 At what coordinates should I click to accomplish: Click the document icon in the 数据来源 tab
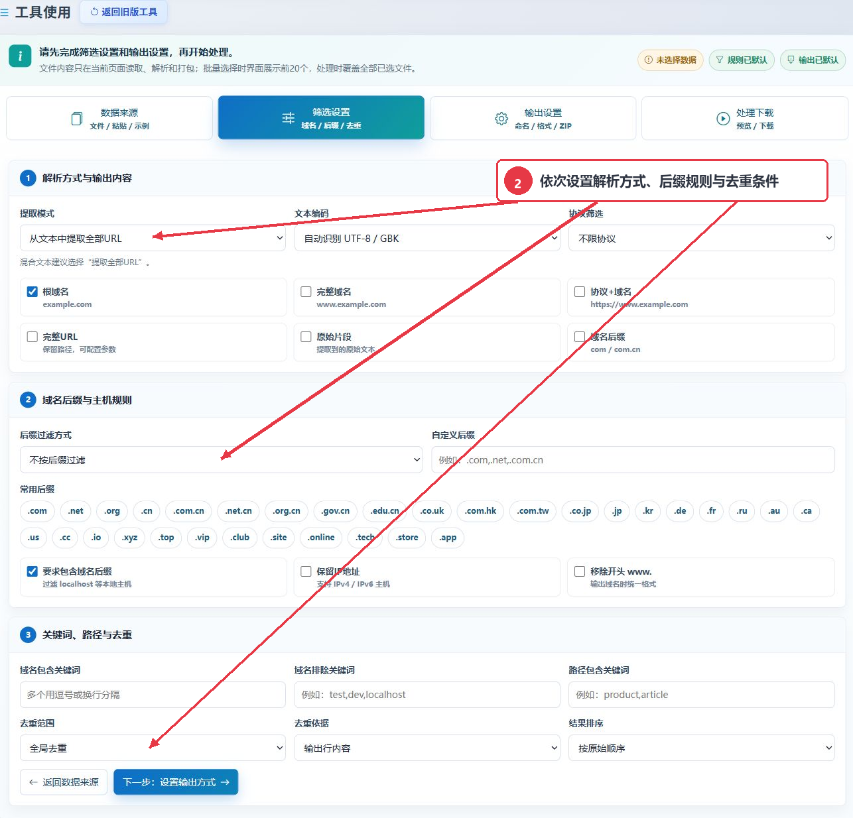tap(76, 119)
